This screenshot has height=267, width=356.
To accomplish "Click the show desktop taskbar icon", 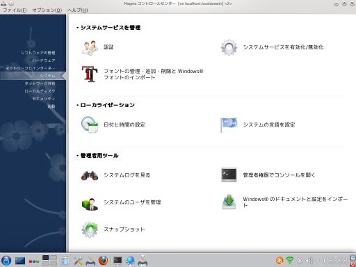I will 20,261.
